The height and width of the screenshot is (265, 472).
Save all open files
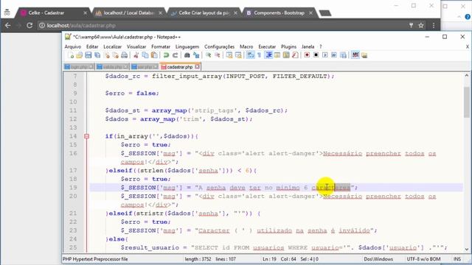tap(97, 55)
